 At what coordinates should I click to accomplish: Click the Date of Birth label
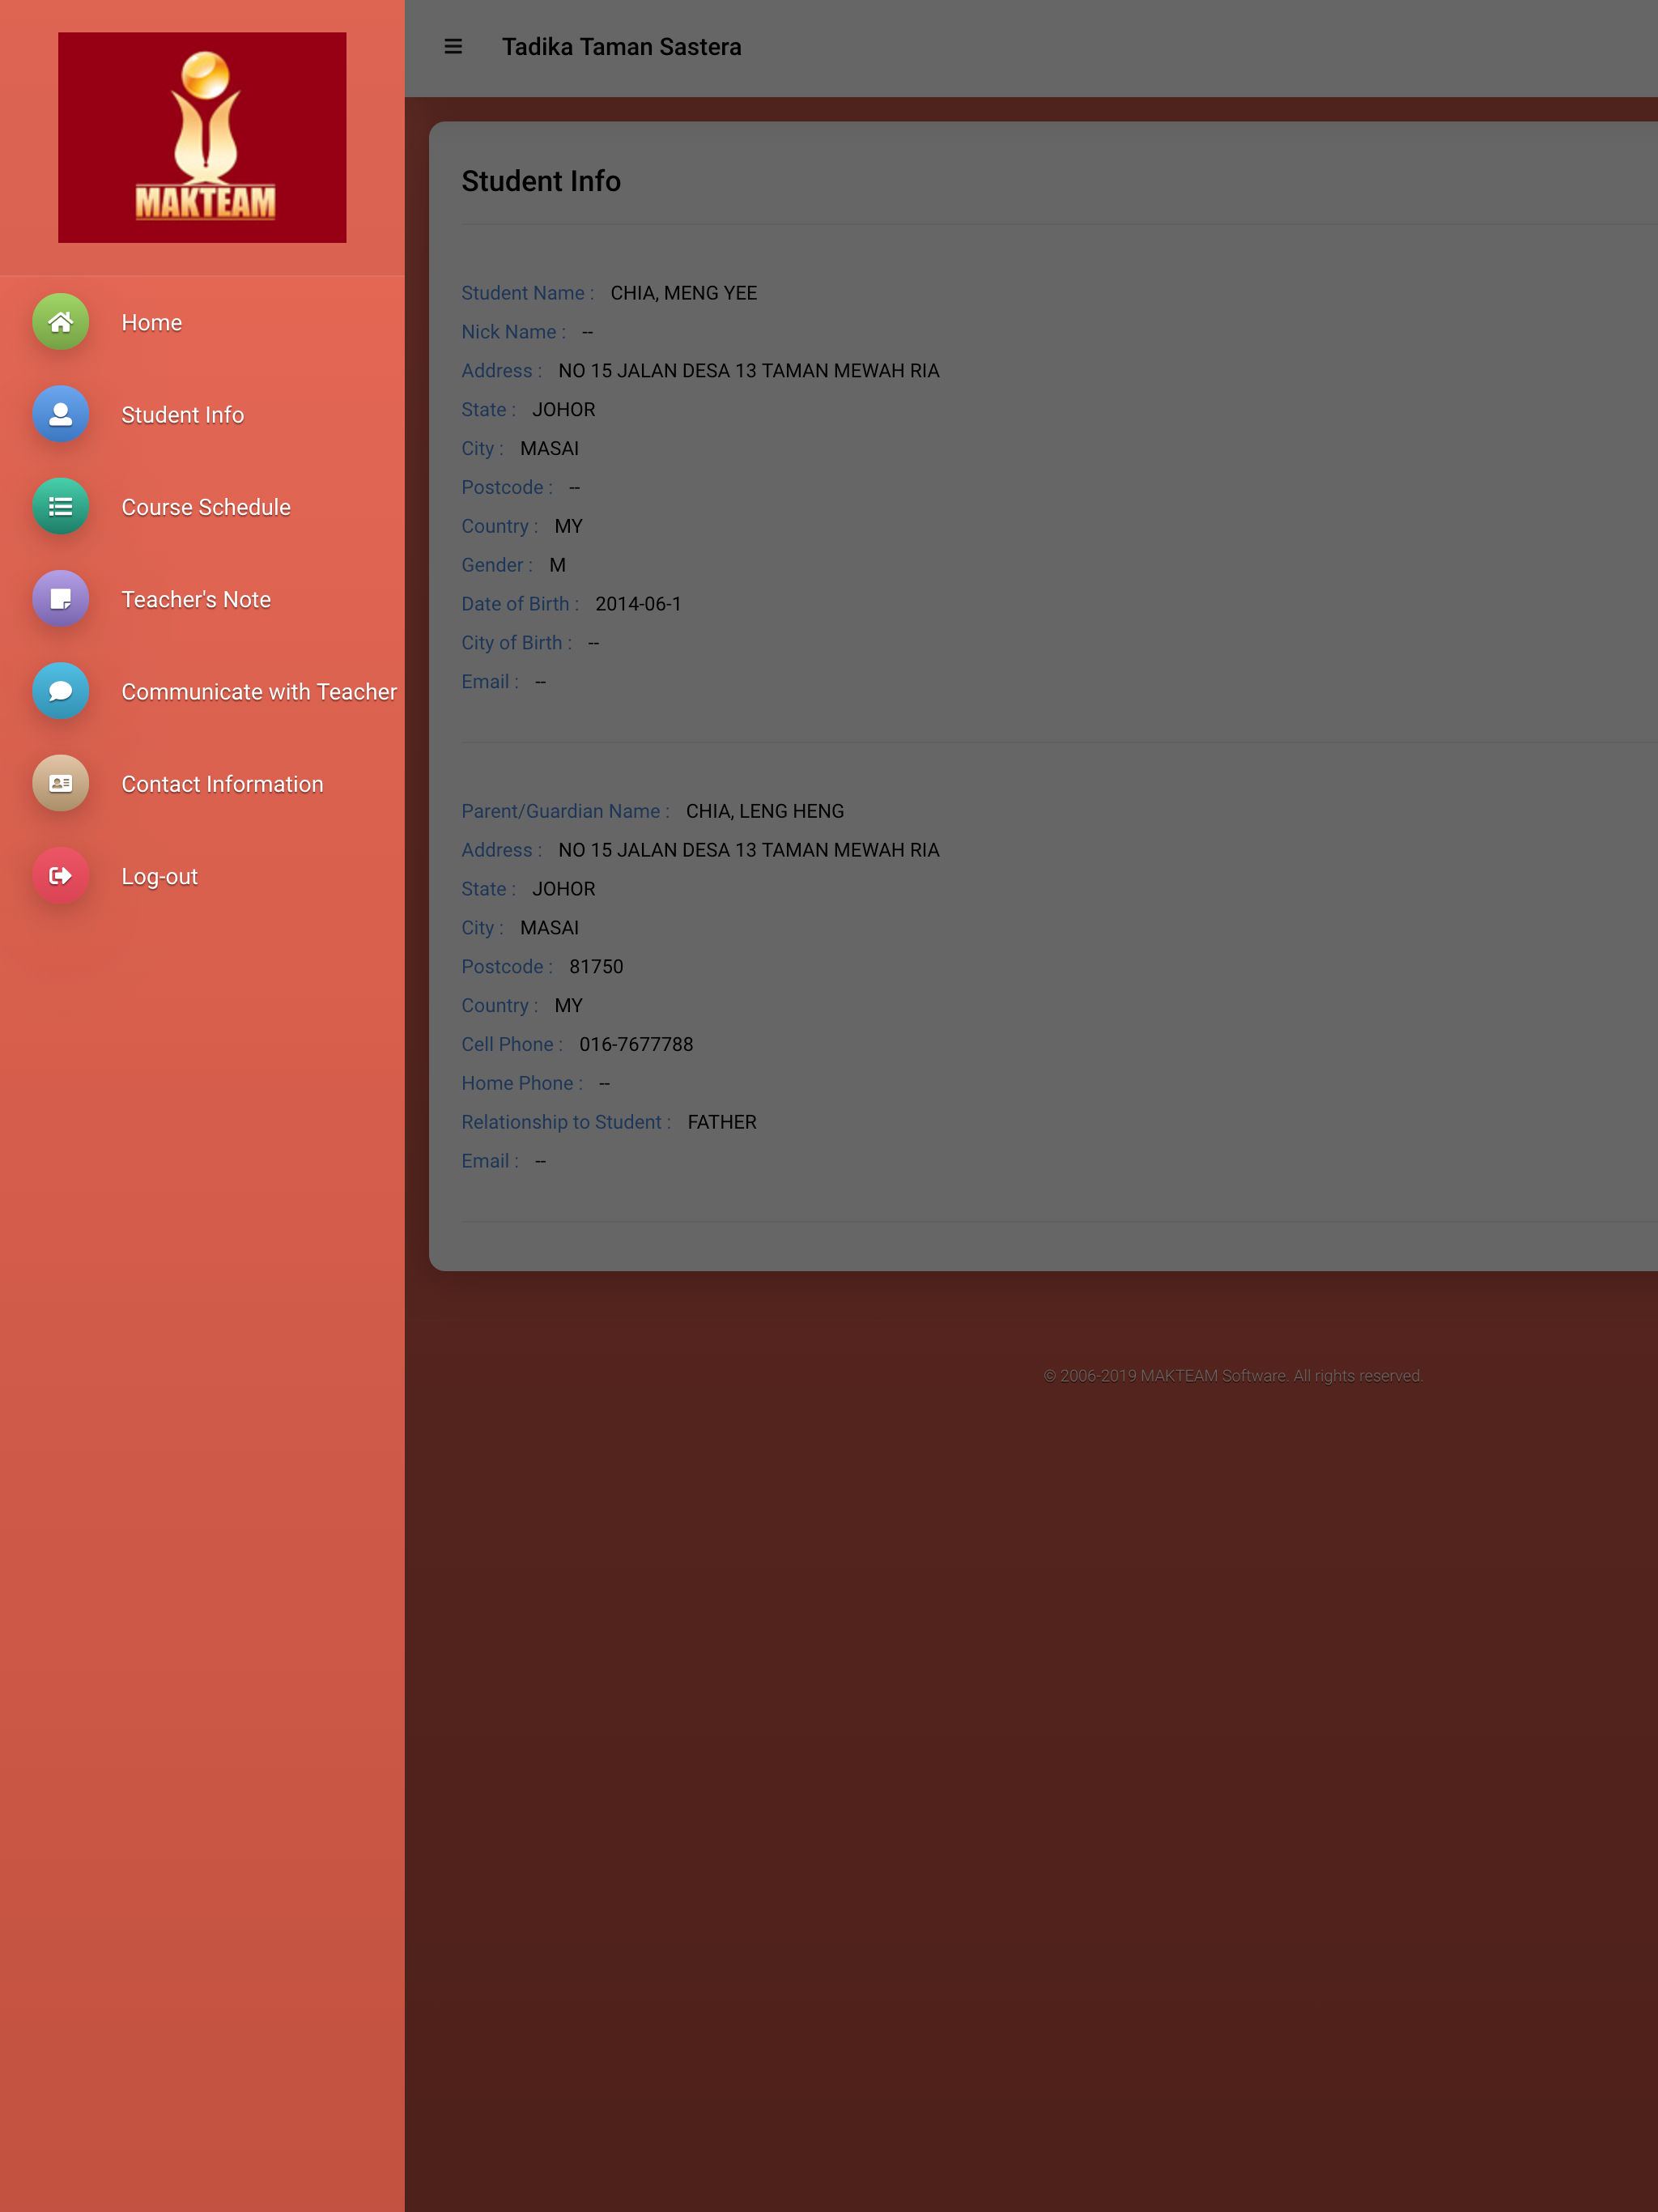(x=520, y=604)
